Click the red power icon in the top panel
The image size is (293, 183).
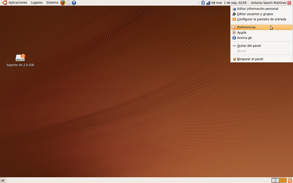tap(289, 3)
